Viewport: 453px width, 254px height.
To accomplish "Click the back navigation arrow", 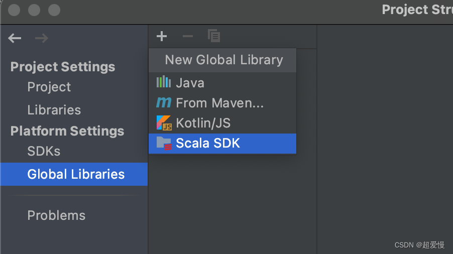I will (15, 38).
